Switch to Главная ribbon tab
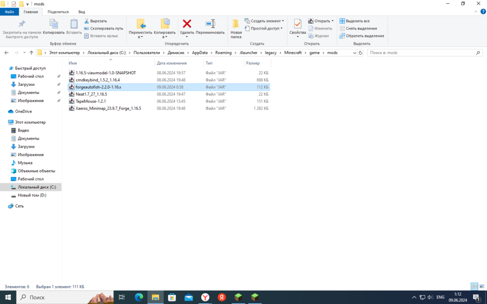This screenshot has height=304, width=487. [31, 12]
